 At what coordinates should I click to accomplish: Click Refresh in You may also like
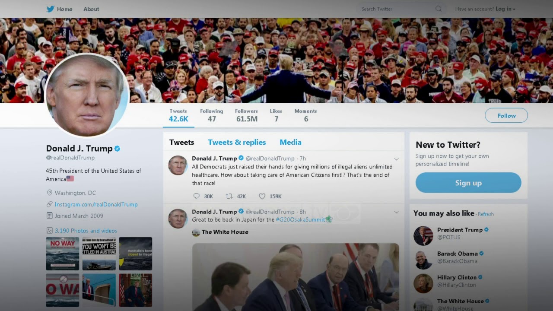coord(486,214)
